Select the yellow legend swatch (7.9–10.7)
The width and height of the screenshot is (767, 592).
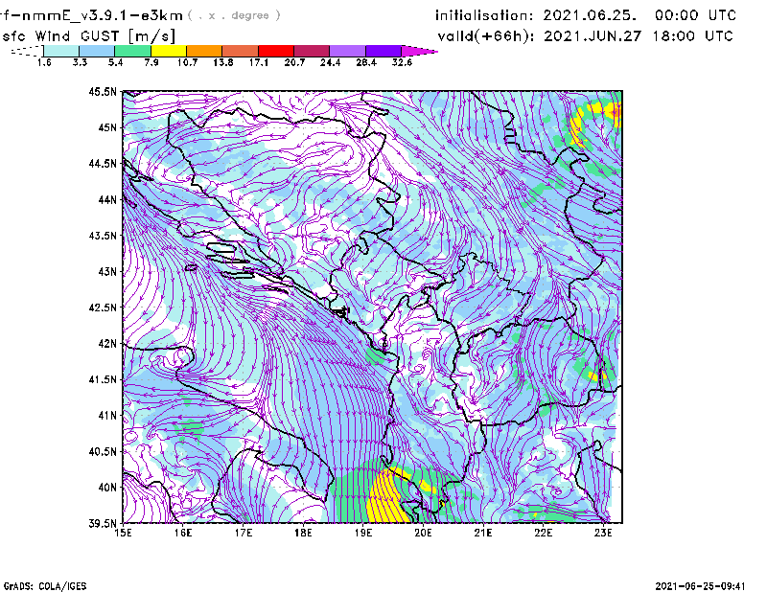(x=169, y=51)
